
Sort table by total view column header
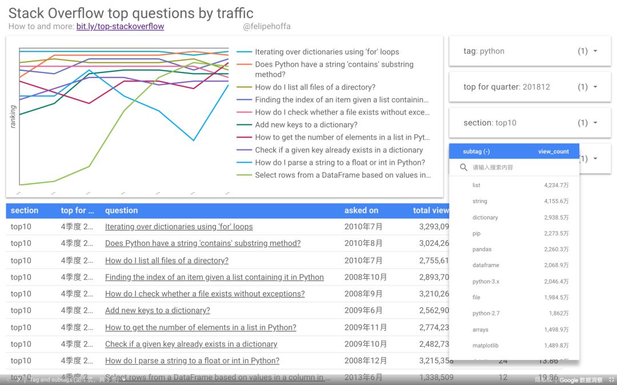[431, 210]
